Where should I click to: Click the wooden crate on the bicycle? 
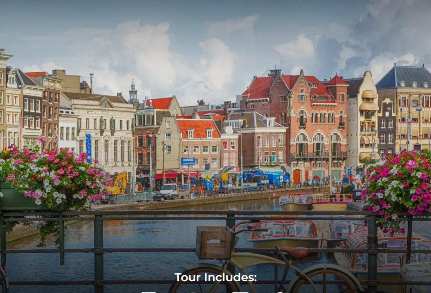tap(214, 242)
